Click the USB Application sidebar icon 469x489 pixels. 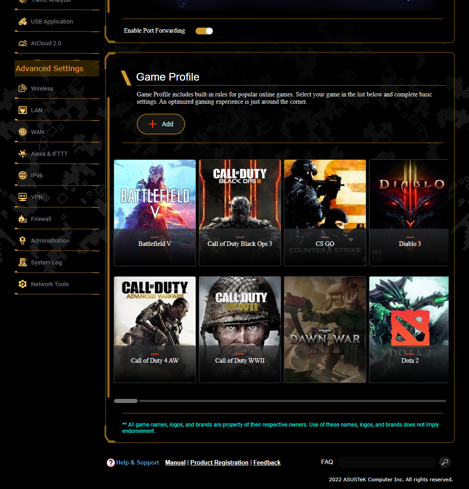pos(23,22)
